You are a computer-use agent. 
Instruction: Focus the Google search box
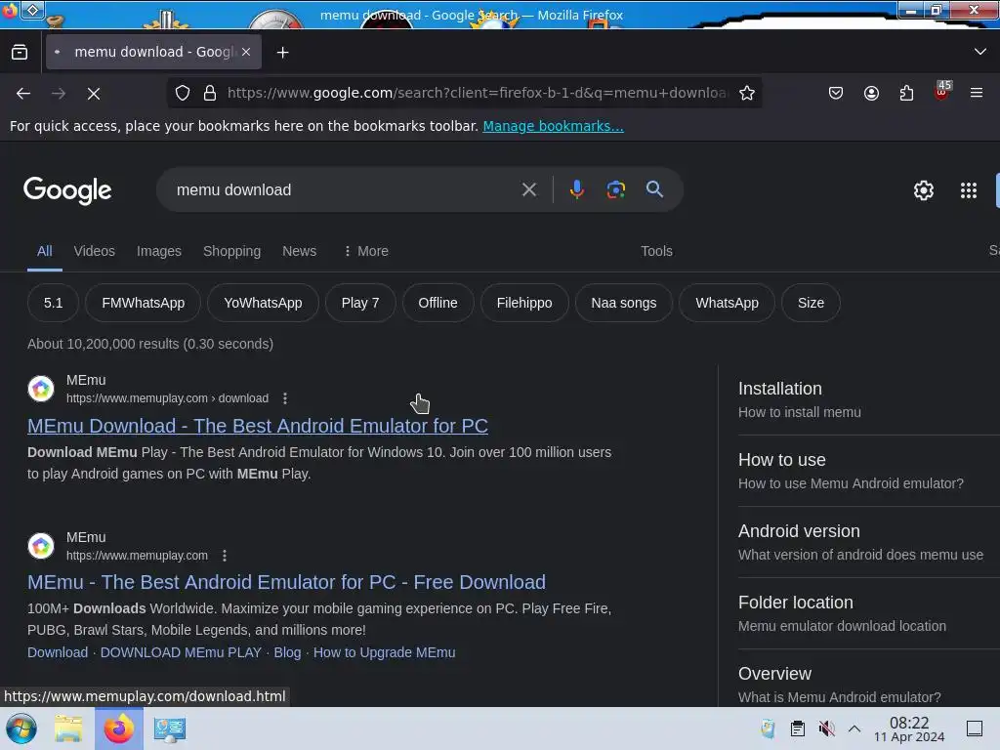pos(345,190)
